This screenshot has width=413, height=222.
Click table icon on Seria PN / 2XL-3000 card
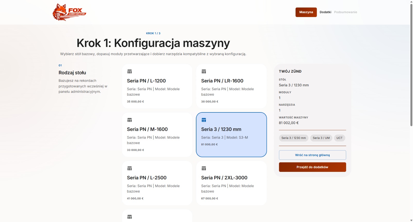204,169
